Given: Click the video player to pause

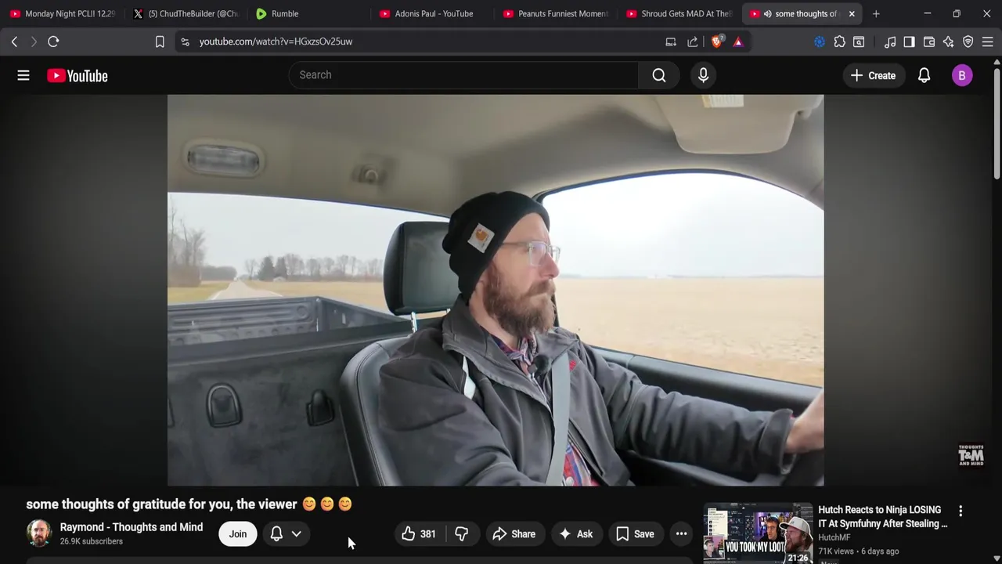Looking at the screenshot, I should [x=496, y=290].
